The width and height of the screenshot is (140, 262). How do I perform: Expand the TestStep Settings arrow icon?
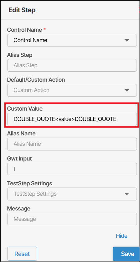click(x=127, y=194)
